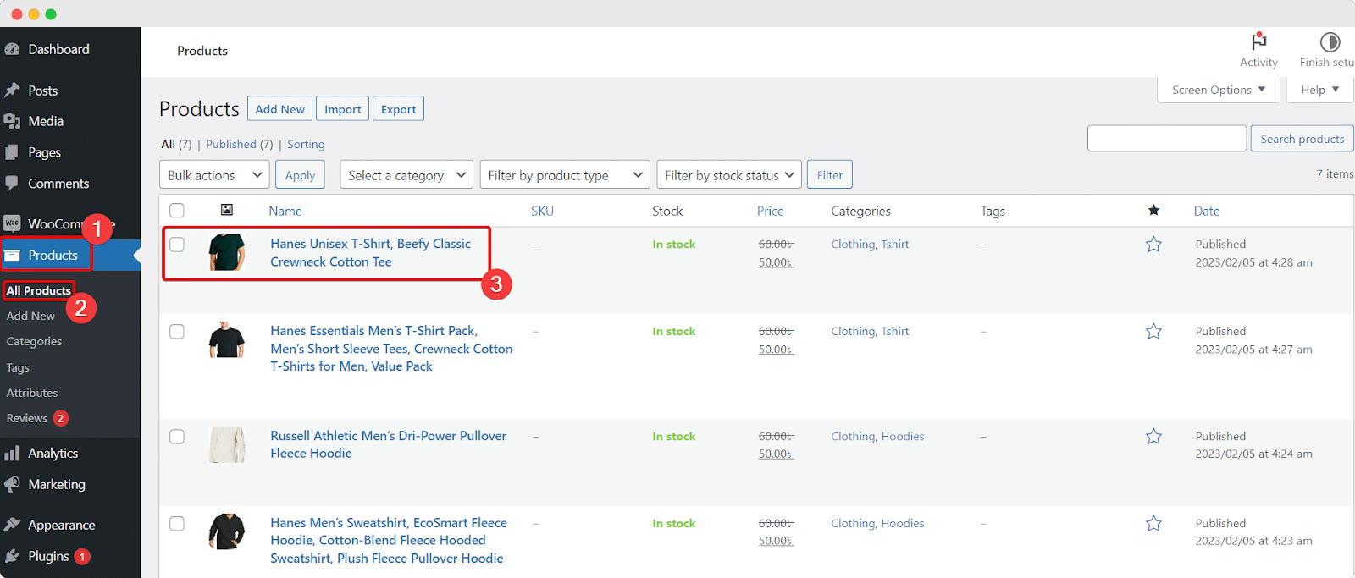Open Categories in Products submenu

point(34,341)
